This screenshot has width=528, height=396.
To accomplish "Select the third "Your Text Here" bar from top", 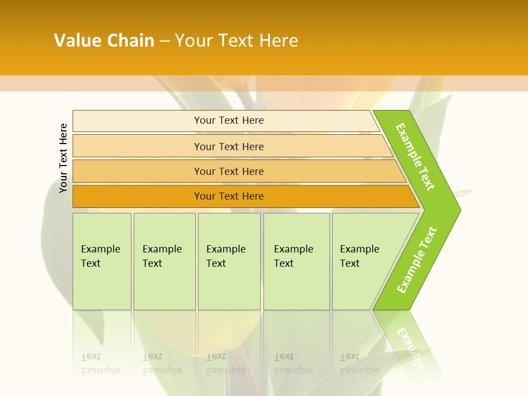I will (x=228, y=171).
